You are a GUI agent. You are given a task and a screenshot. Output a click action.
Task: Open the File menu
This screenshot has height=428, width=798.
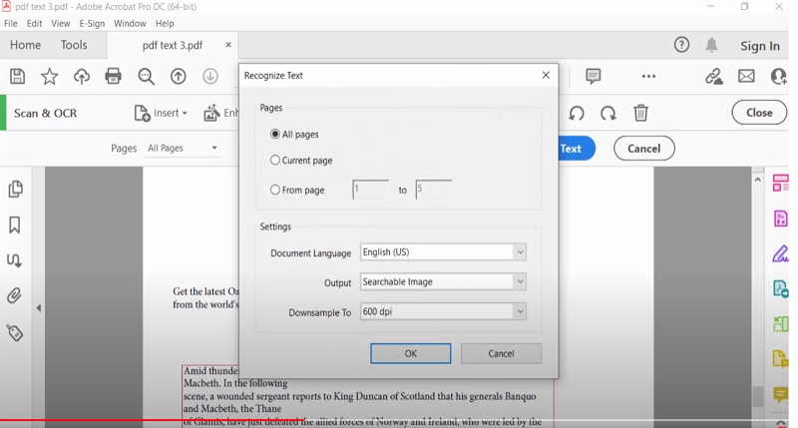coord(11,23)
